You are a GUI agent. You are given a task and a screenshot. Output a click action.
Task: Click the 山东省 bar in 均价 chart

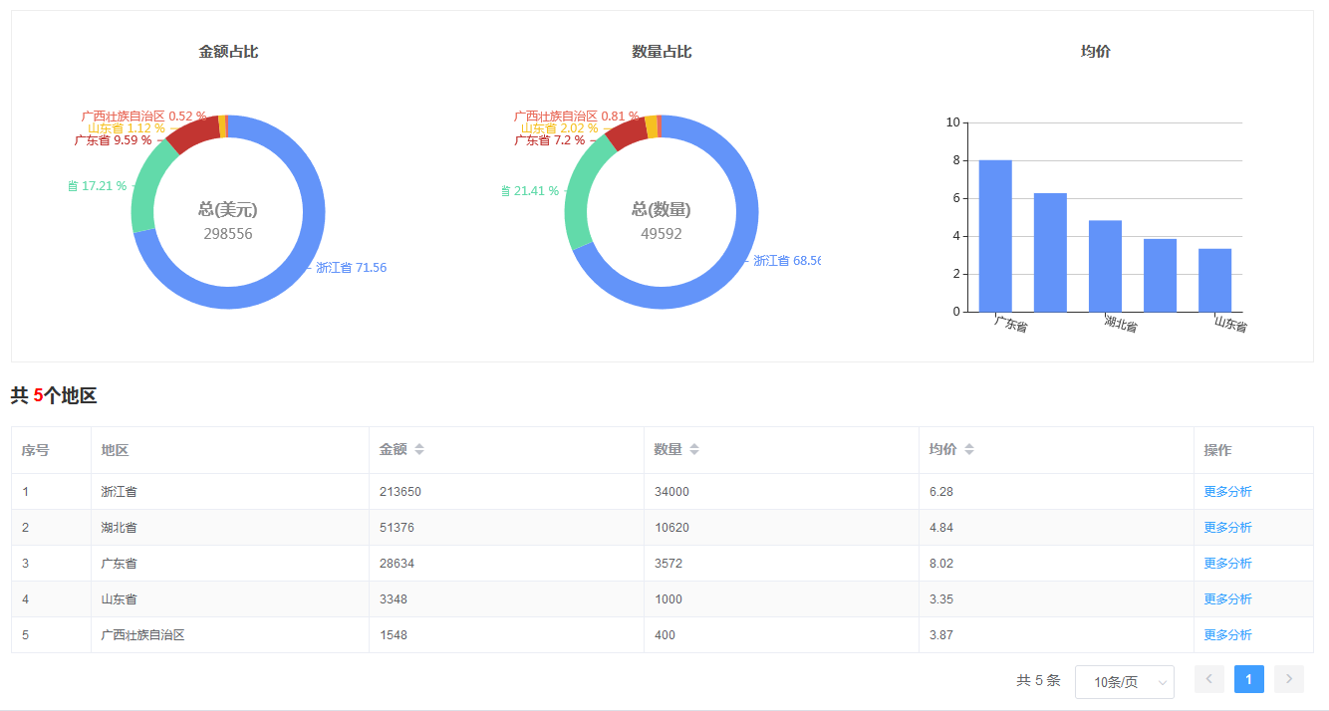point(1214,280)
